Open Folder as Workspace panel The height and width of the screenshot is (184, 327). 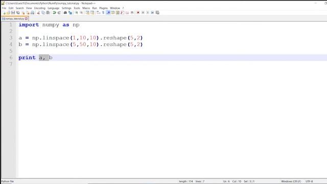click(x=127, y=13)
